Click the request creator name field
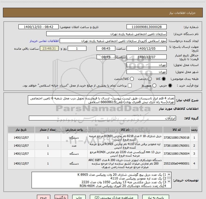Image resolution: width=206 pixels, height=199 pixels. coord(113,41)
